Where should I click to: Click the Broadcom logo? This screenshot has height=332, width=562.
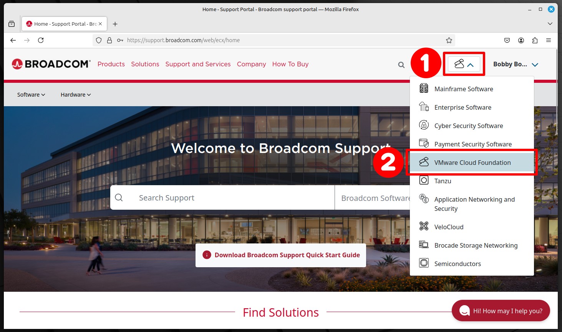point(51,64)
